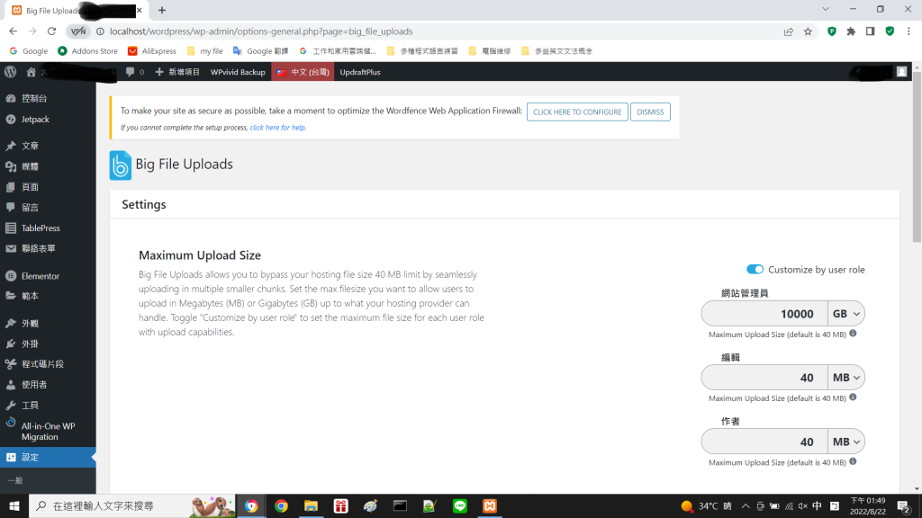
Task: Click CLICK HERE TO CONFIGURE button
Action: pyautogui.click(x=577, y=112)
